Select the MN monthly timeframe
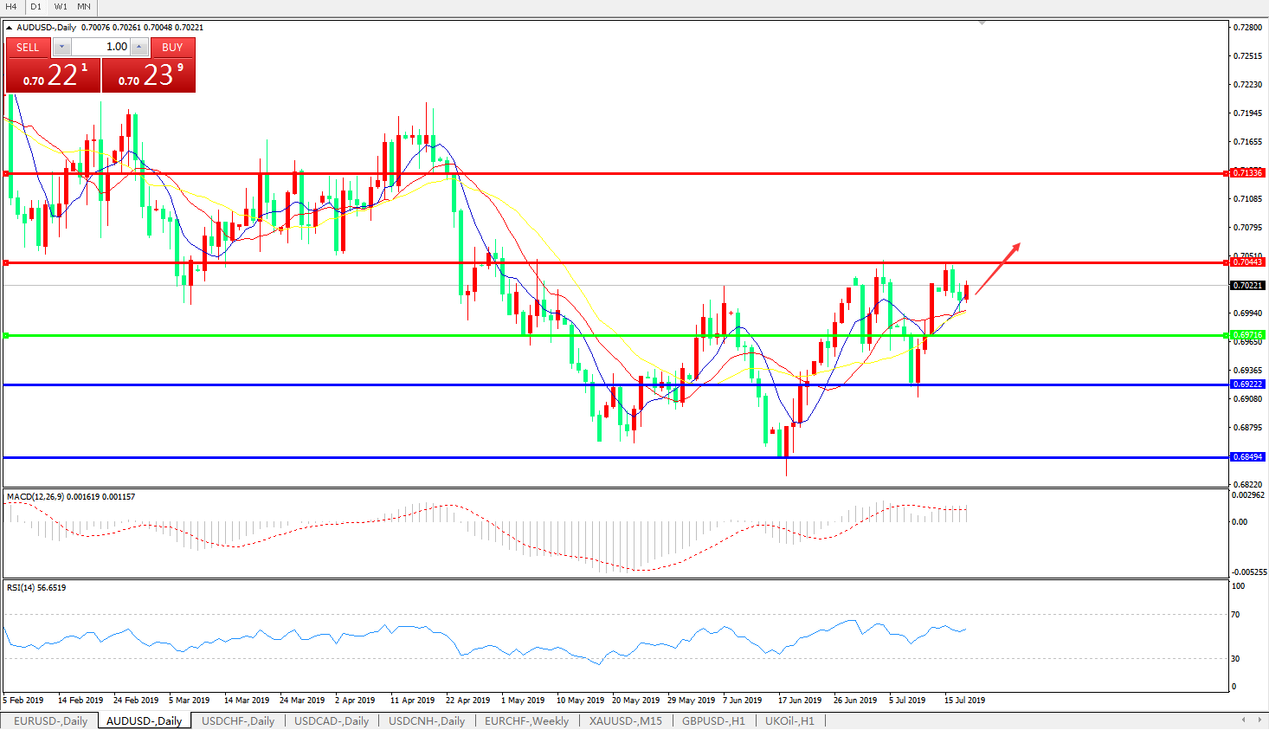 coord(84,6)
